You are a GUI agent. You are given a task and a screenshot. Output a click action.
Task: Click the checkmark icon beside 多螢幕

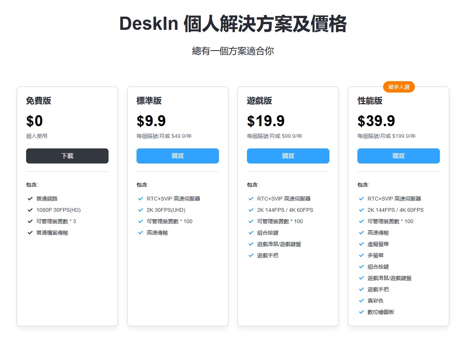click(362, 255)
